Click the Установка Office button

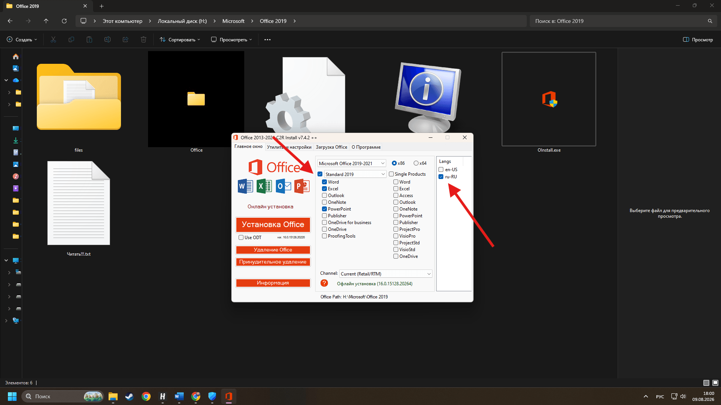click(273, 224)
